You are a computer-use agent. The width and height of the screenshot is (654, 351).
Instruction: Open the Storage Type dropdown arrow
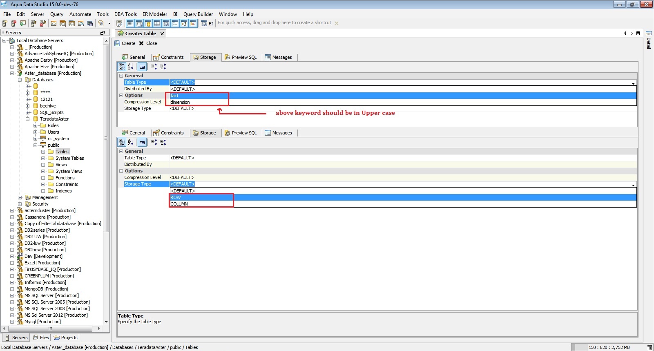[634, 184]
